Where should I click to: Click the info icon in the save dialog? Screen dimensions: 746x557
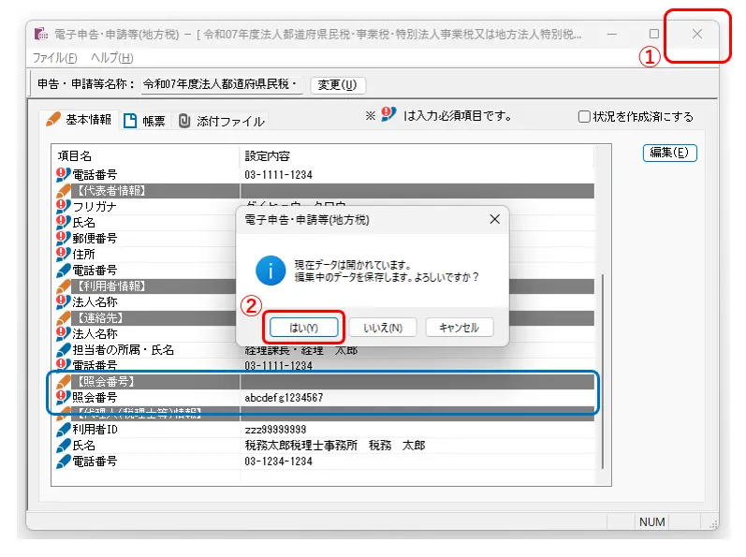[271, 271]
